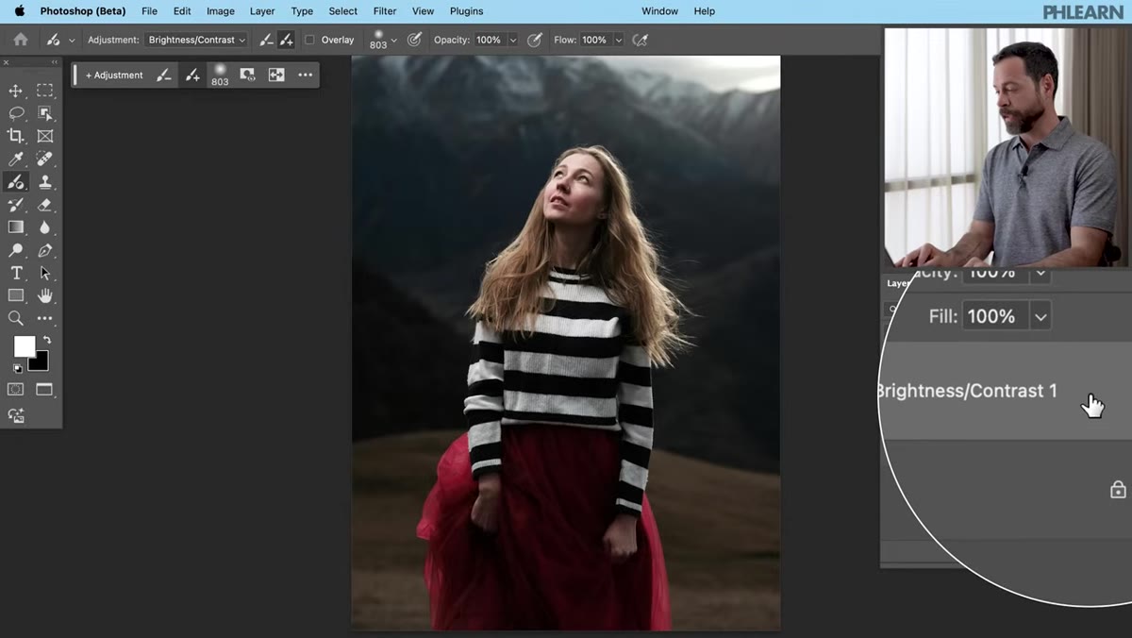Select the Object Selection tool
This screenshot has height=638, width=1132.
click(44, 113)
